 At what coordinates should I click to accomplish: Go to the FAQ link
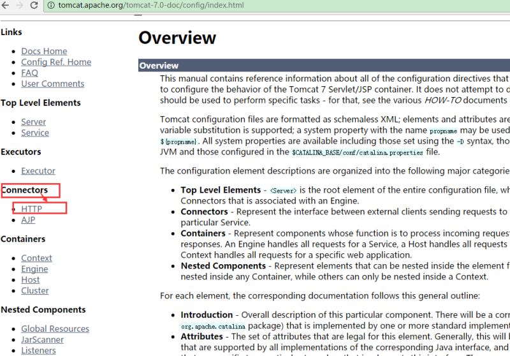(29, 73)
